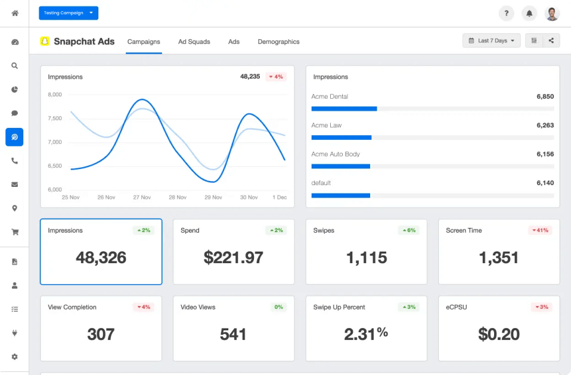Click the phone call tracking sidebar icon
The height and width of the screenshot is (375, 571).
[14, 161]
